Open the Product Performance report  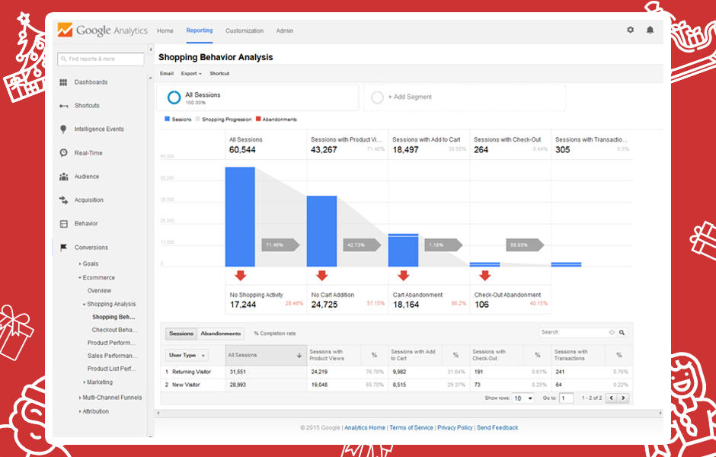click(x=112, y=343)
